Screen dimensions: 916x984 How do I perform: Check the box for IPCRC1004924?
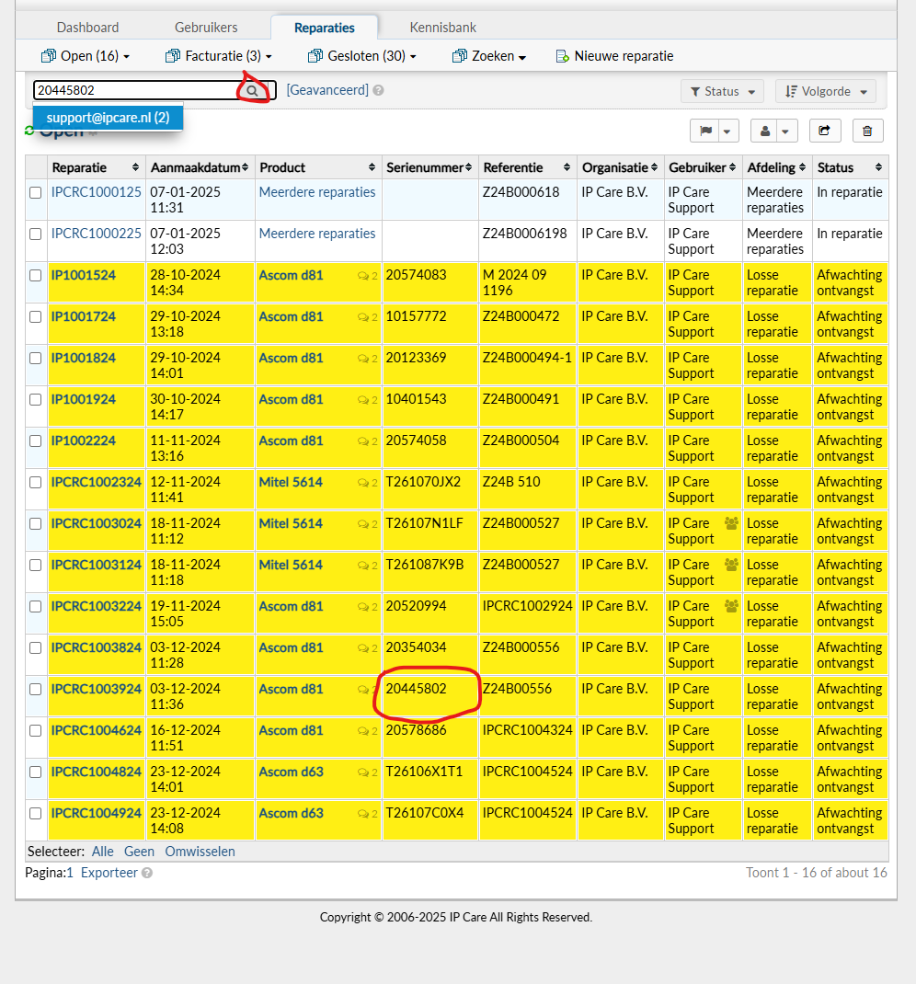tap(35, 813)
